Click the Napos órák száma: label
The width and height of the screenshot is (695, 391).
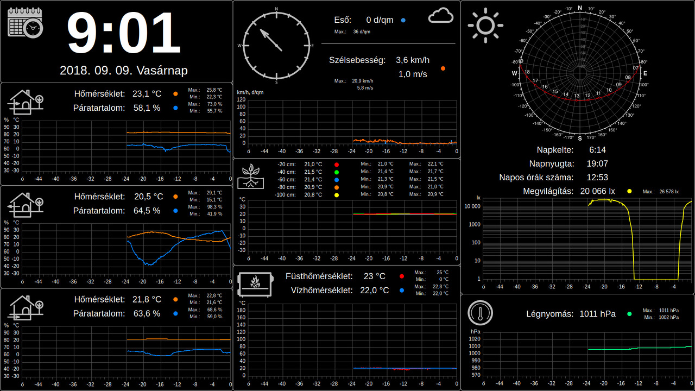click(x=536, y=178)
